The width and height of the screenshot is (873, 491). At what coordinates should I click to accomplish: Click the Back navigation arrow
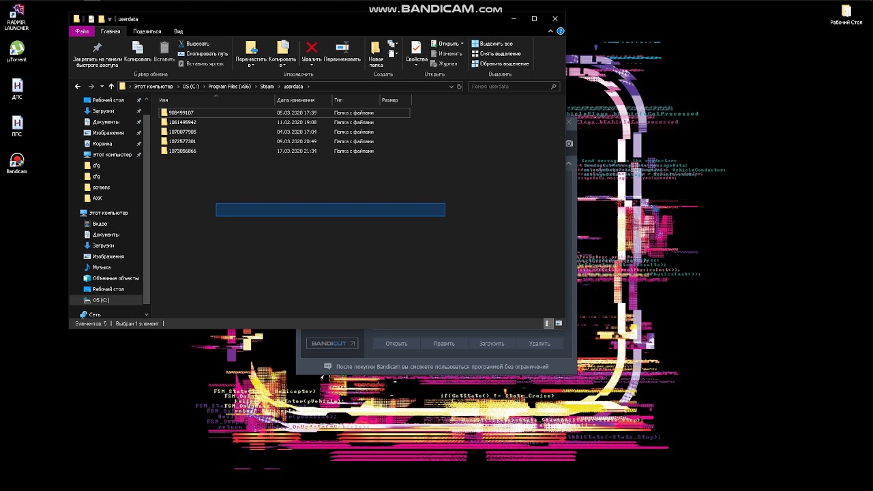(78, 87)
